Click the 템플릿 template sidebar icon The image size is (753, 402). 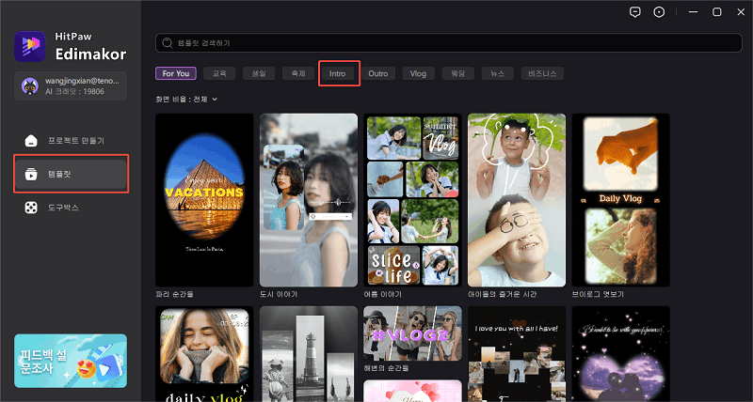coord(31,174)
